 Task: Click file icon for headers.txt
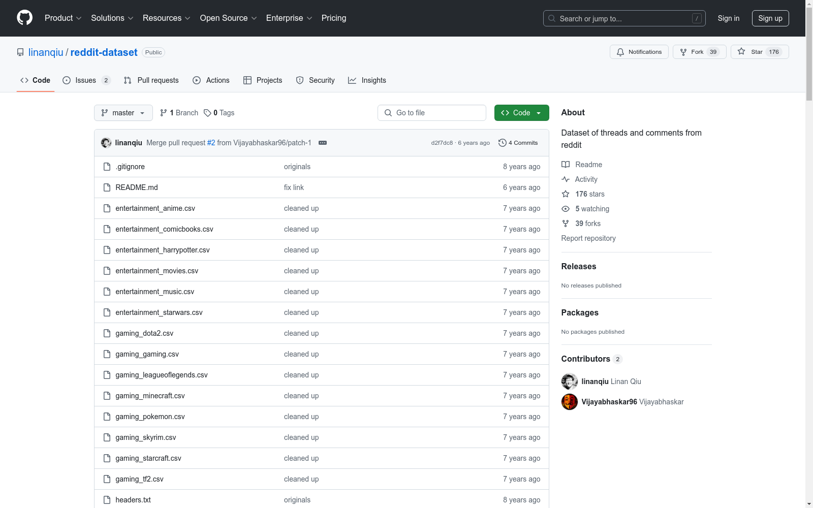[107, 500]
